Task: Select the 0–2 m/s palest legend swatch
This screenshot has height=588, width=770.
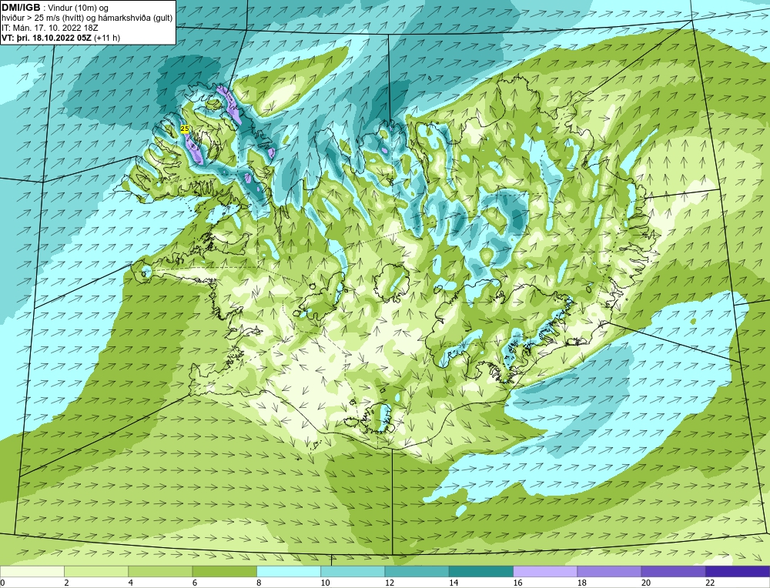Action: 32,571
